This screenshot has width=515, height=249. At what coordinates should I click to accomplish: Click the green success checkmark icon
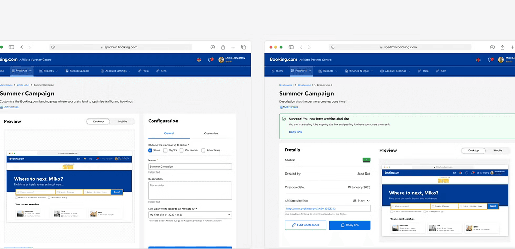(x=284, y=119)
